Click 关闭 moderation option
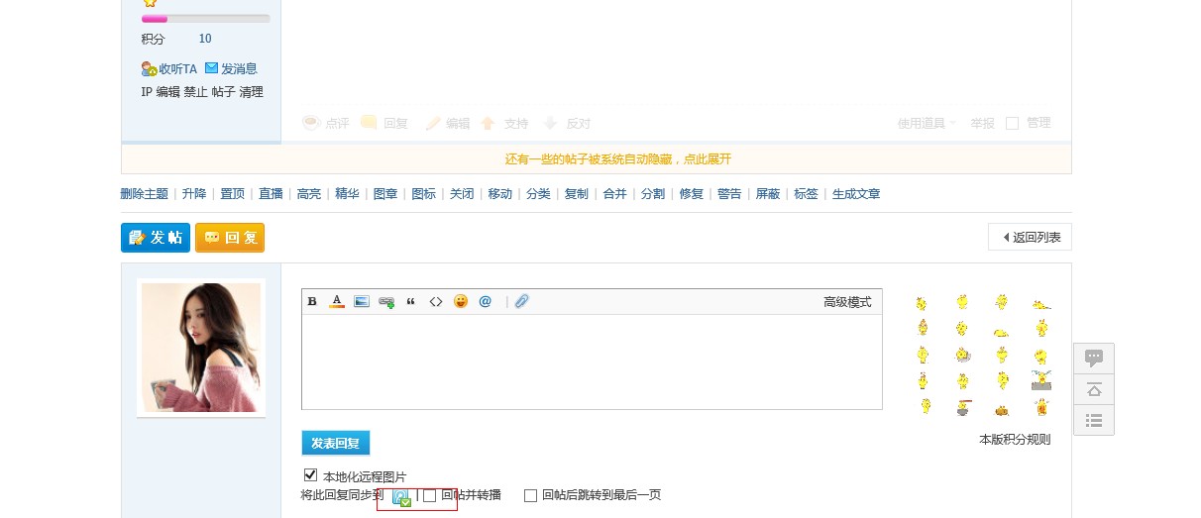1201x518 pixels. point(462,194)
